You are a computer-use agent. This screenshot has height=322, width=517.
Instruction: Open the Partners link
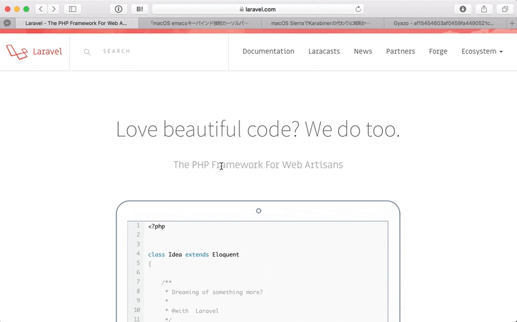(x=400, y=51)
